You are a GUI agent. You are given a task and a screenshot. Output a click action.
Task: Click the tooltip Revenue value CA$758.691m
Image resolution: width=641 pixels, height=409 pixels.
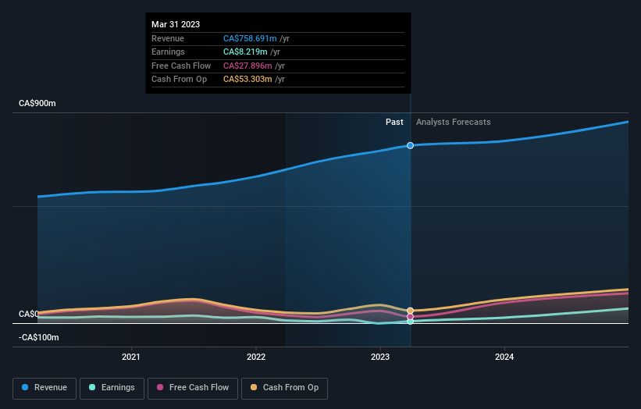click(x=250, y=38)
